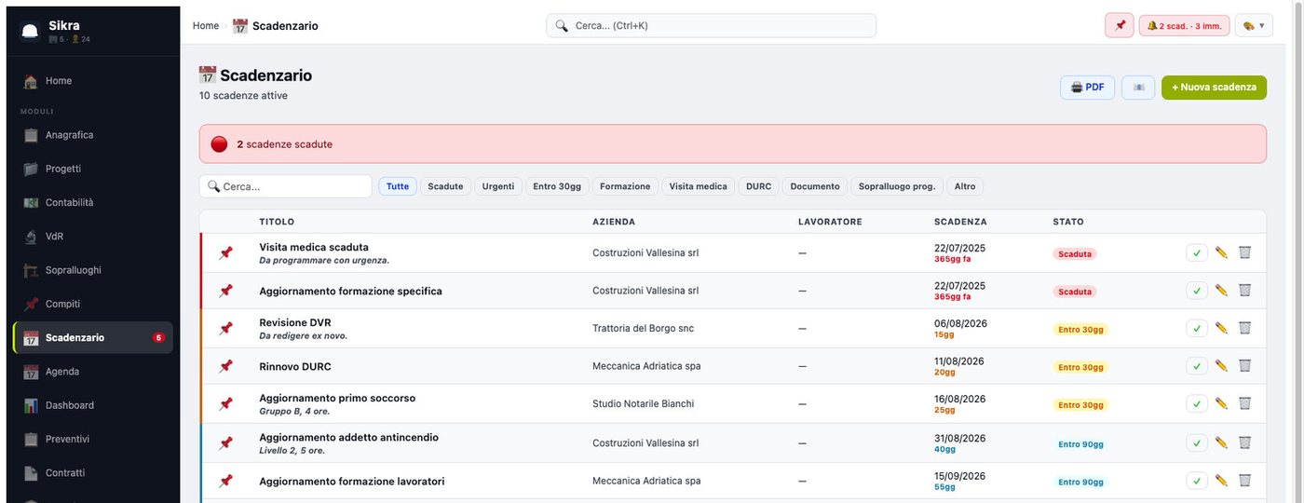Mark Rinnovo DURC as completed
Image resolution: width=1304 pixels, height=503 pixels.
tap(1197, 366)
